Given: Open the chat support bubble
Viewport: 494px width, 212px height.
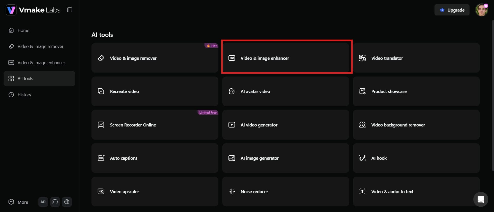Looking at the screenshot, I should click(481, 199).
